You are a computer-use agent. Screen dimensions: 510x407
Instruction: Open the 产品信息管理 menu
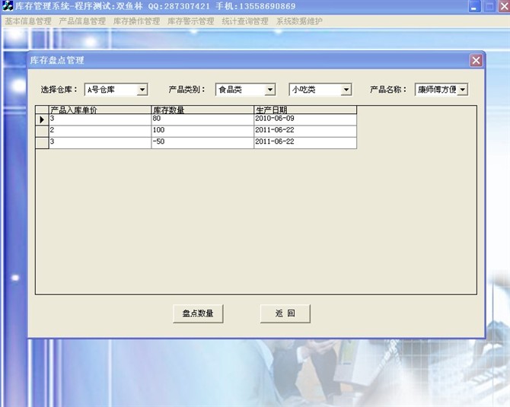pos(82,21)
